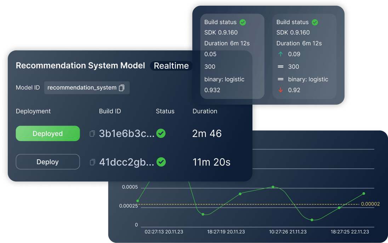Click red down arrow beside 0.92

click(280, 90)
